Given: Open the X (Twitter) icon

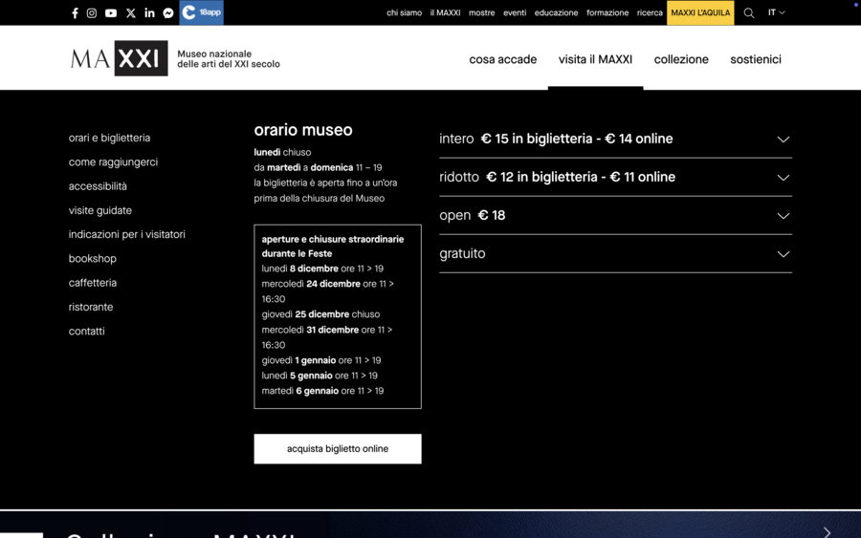Looking at the screenshot, I should (131, 12).
